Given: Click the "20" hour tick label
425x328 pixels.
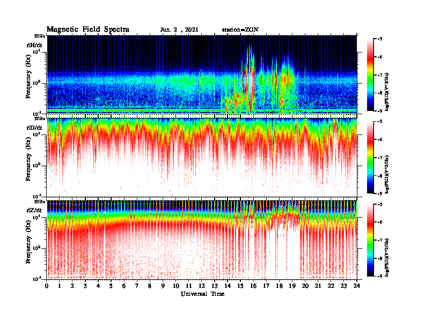Looking at the screenshot, I should [305, 286].
